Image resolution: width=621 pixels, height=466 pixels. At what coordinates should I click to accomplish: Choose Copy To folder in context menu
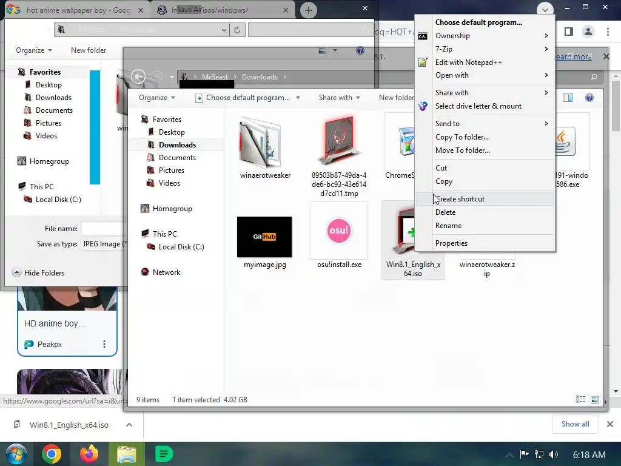click(485, 137)
